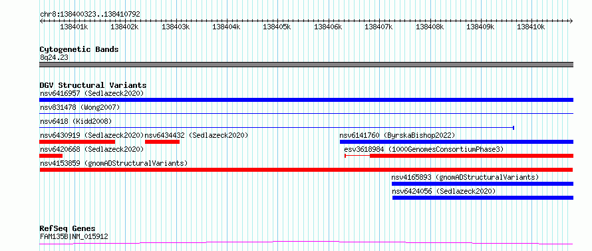592x251 pixels.
Task: Click the nsv6434432 (Sedlazeck2020) label
Action: pyautogui.click(x=196, y=135)
